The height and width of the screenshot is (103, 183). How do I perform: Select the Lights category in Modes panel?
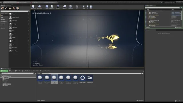[2, 17]
